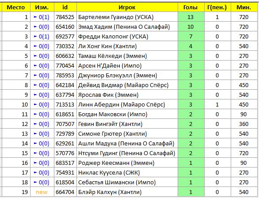Click the orange new label in row 19
The width and height of the screenshot is (259, 198).
pyautogui.click(x=42, y=192)
